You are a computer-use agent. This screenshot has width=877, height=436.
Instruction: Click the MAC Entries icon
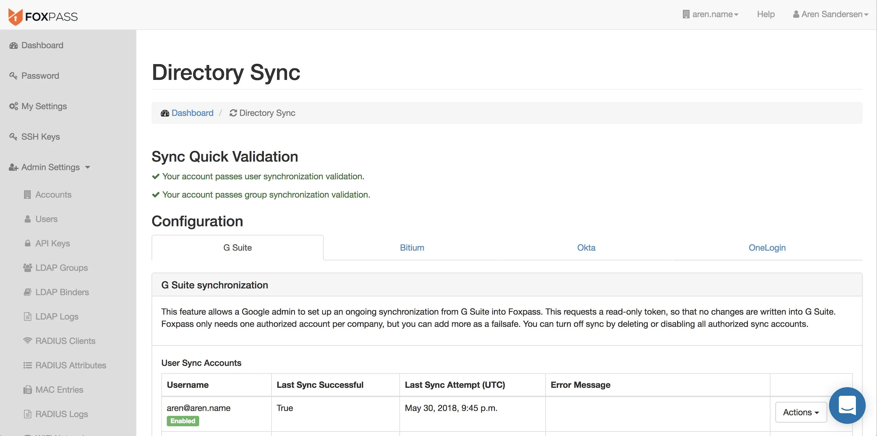[27, 390]
